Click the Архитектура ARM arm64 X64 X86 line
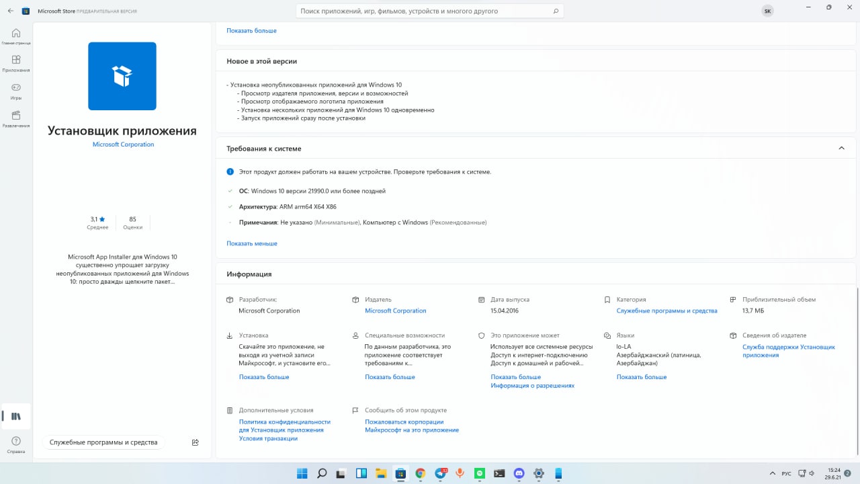This screenshot has width=860, height=484. 288,206
